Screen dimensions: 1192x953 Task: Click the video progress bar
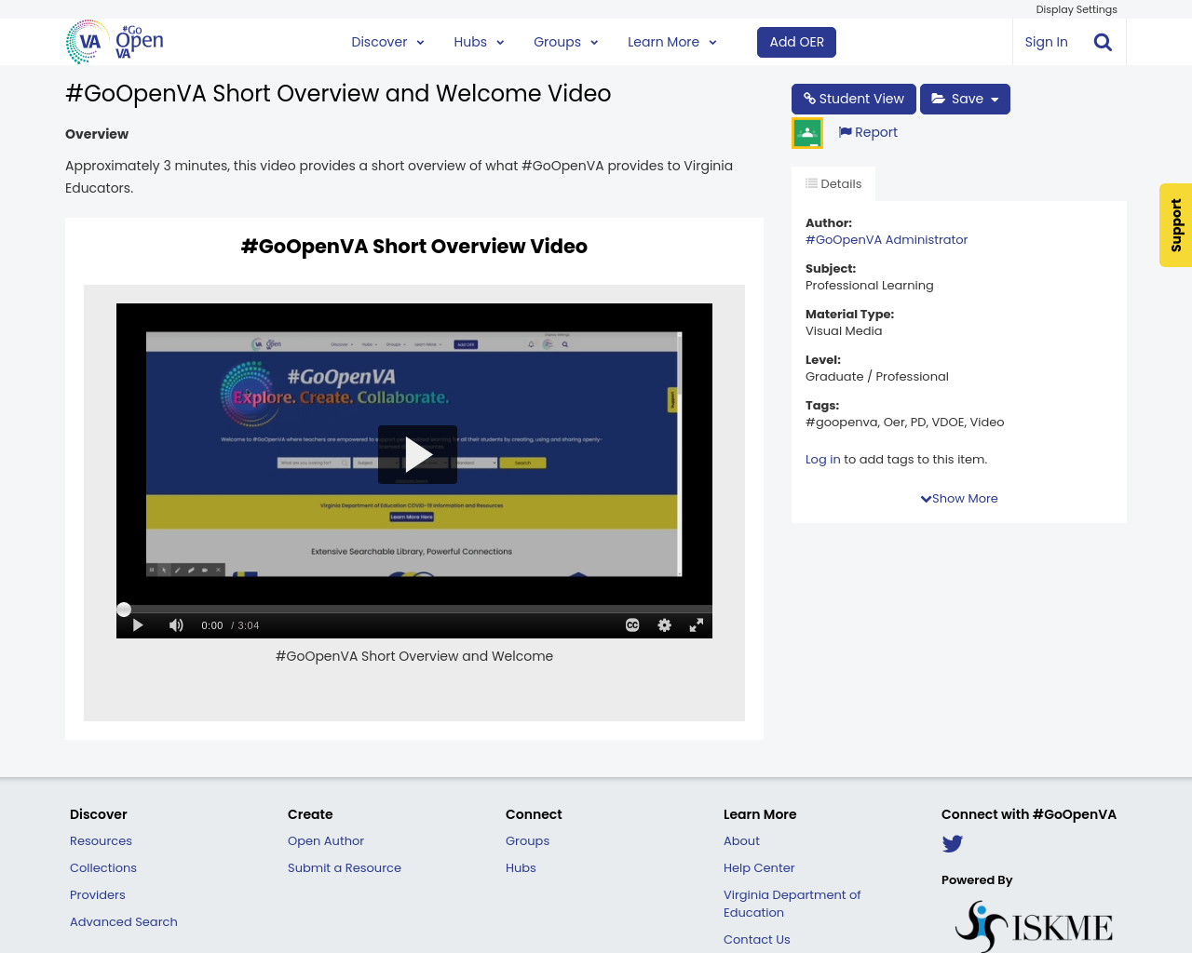tap(414, 608)
